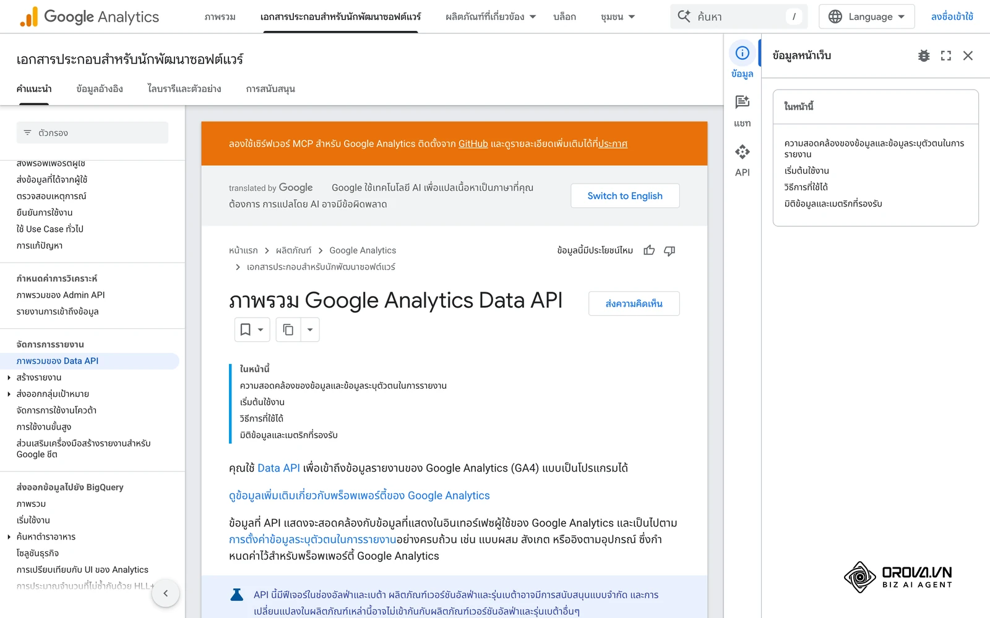Open ภาพรวม in top navigation
The image size is (990, 618).
click(x=220, y=17)
